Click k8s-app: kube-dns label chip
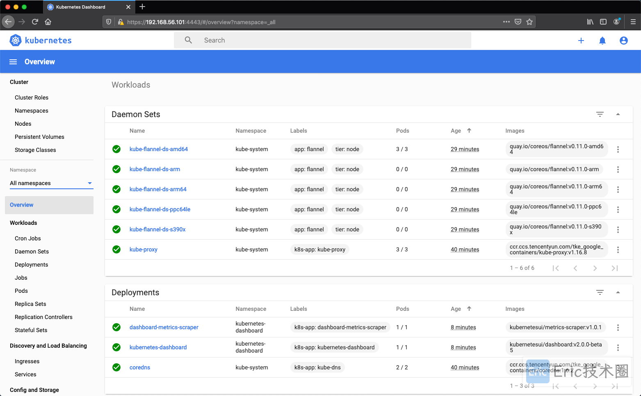The image size is (641, 396). 317,367
